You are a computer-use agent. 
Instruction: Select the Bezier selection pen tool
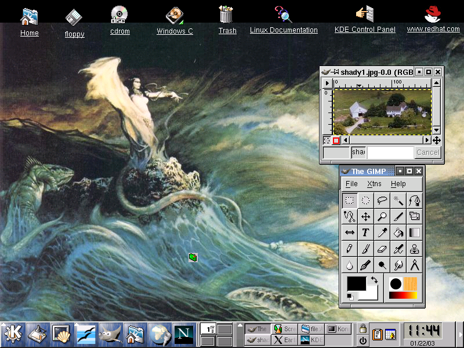coord(415,200)
